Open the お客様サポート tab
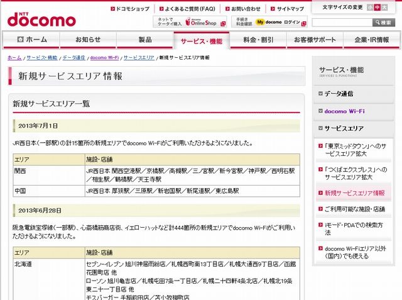 [315, 40]
